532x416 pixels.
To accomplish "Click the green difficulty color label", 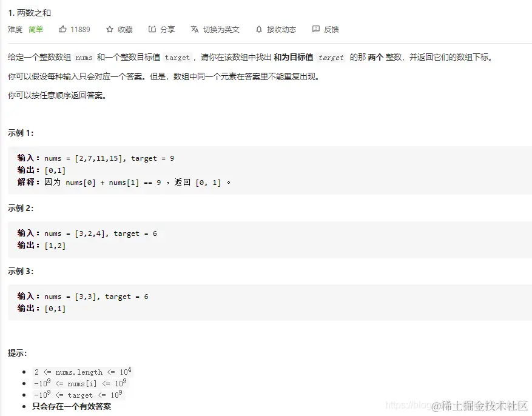I will pos(35,29).
